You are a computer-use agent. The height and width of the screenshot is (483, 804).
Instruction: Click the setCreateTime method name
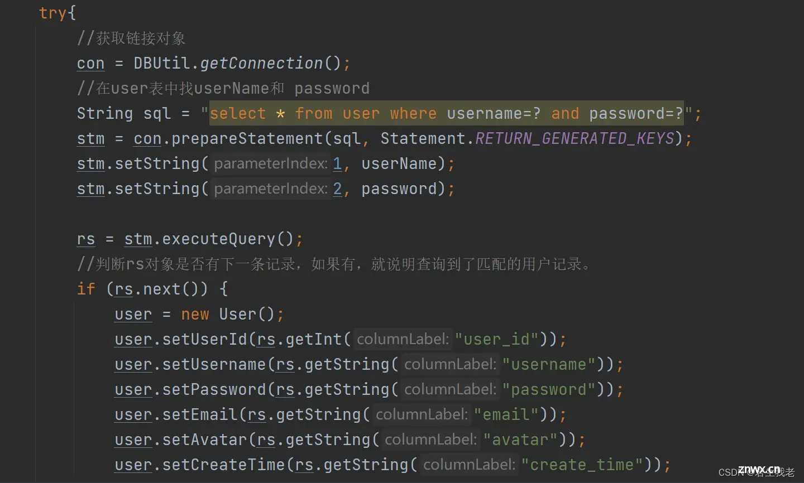click(223, 465)
